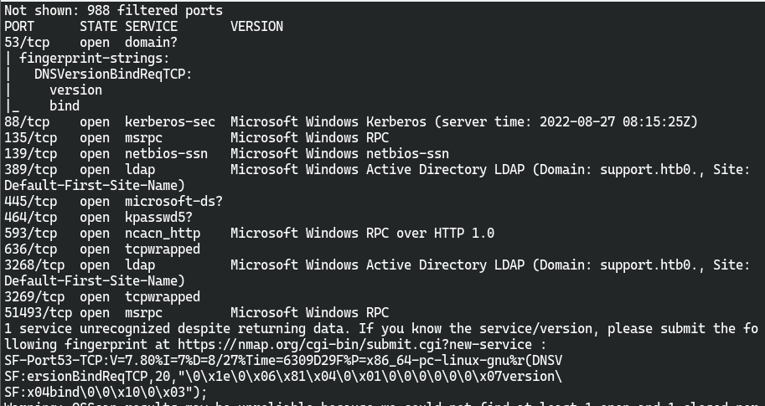Click the SF-Port53-TCP fingerprint line

point(283,361)
